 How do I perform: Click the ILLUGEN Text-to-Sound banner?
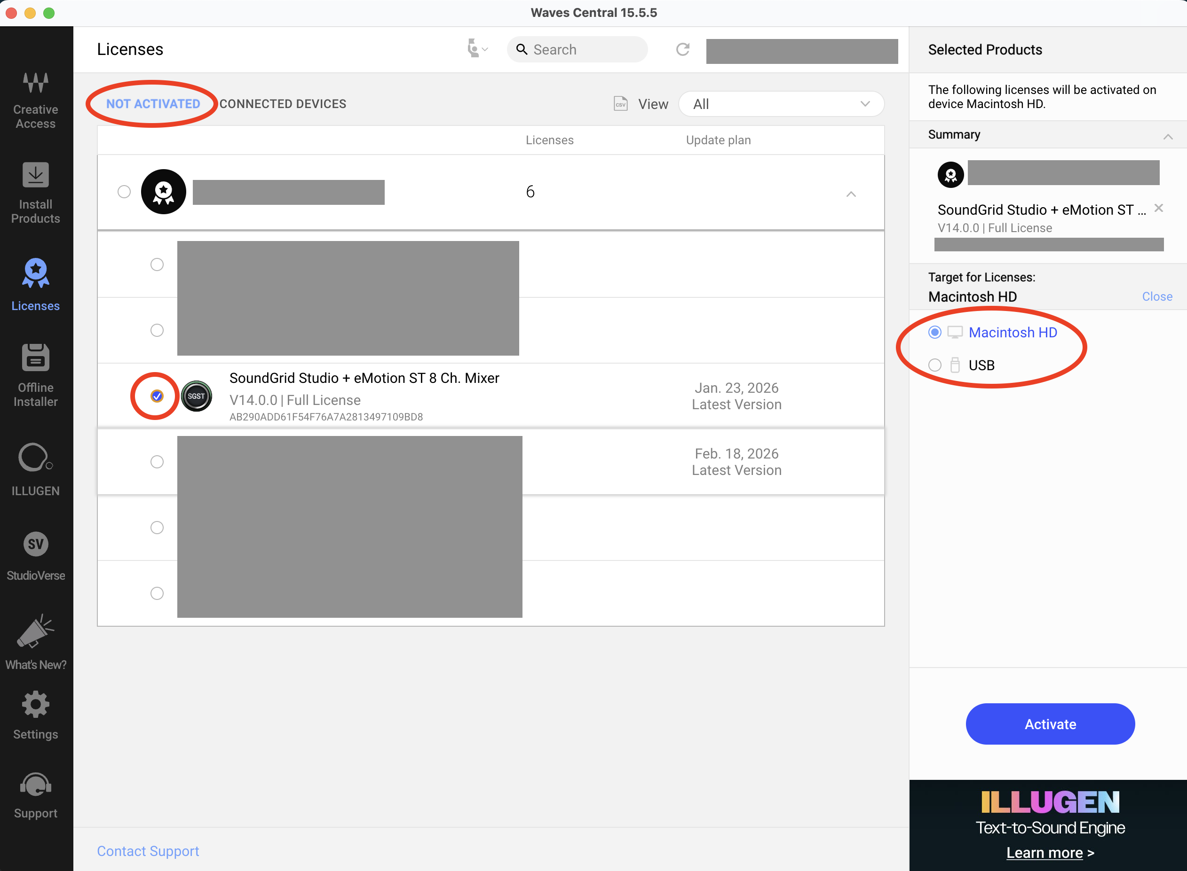point(1048,825)
